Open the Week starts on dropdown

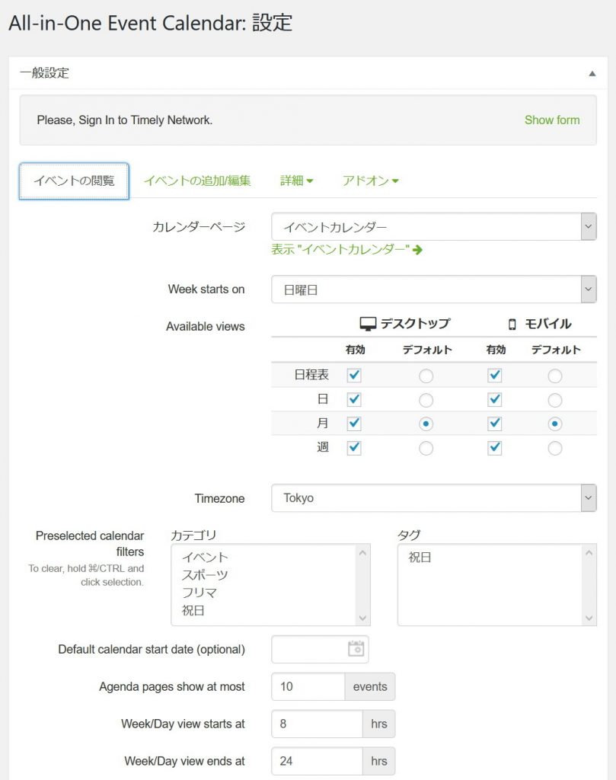434,289
